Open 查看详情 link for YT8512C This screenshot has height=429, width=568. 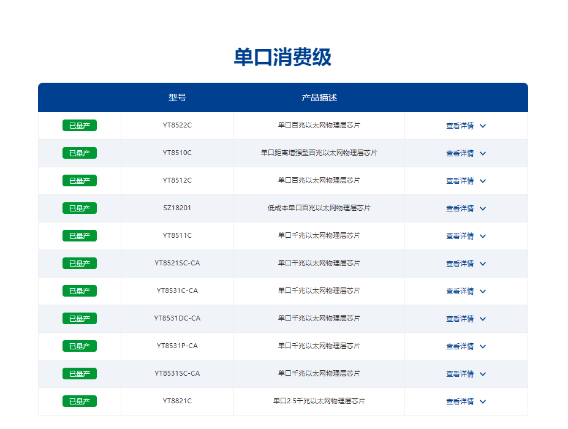pyautogui.click(x=460, y=181)
